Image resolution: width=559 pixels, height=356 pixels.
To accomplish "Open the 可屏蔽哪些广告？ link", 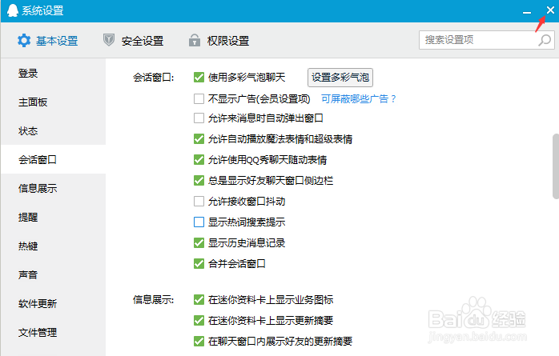I will [x=359, y=98].
